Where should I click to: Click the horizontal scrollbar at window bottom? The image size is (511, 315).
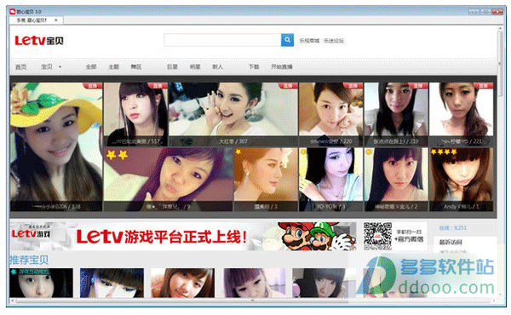[x=253, y=301]
